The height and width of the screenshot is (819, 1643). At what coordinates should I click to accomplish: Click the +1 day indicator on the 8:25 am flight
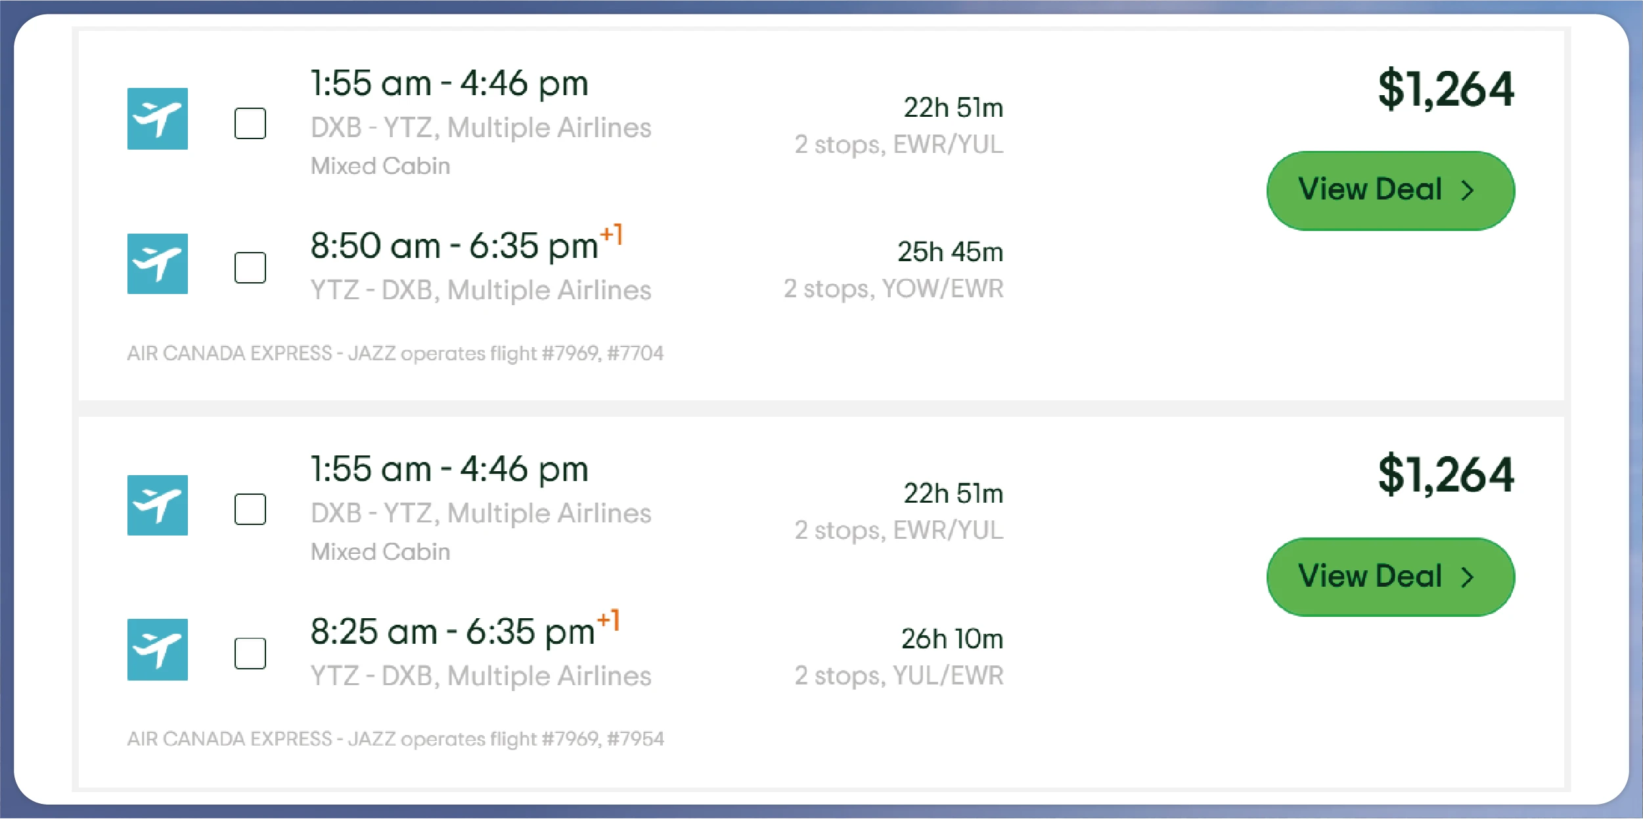pos(609,620)
